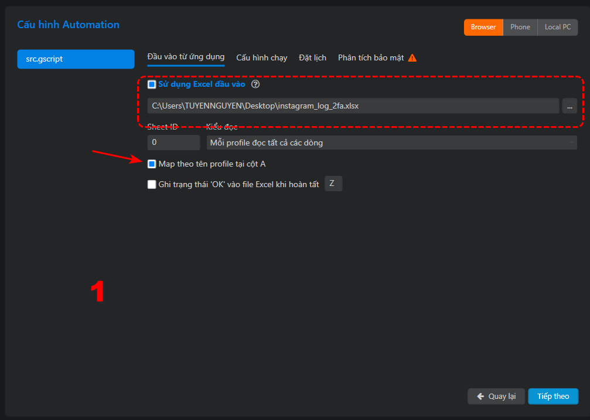Go to 'Đầu vào từ ứng dụng' tab
590x420 pixels.
(186, 57)
